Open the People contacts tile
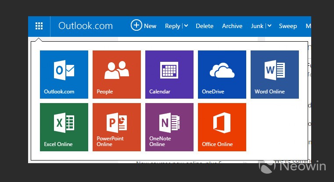Viewport: 334px width, 182px height. click(117, 75)
